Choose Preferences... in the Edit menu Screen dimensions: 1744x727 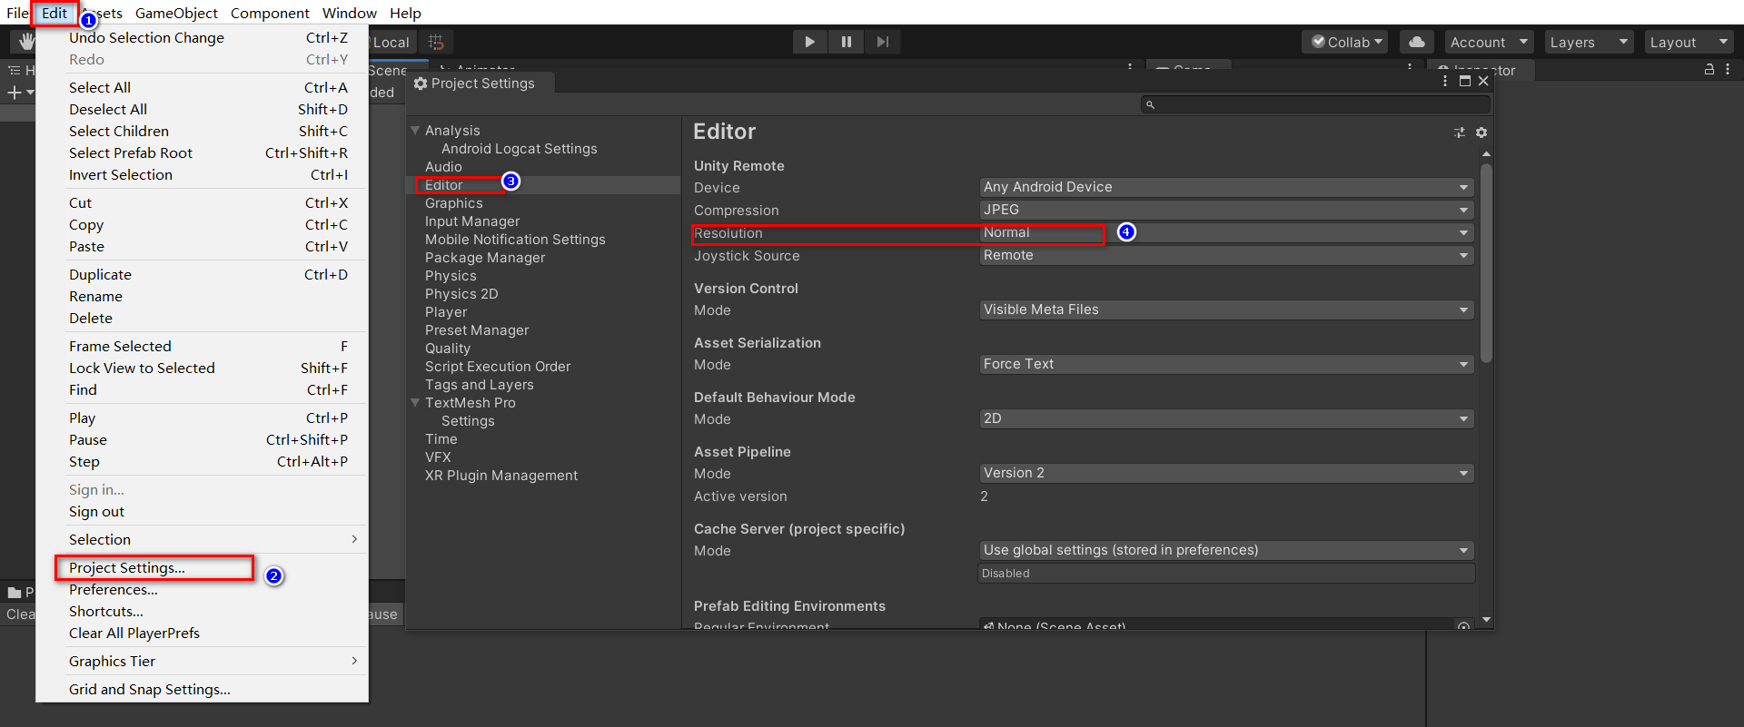[202, 590]
